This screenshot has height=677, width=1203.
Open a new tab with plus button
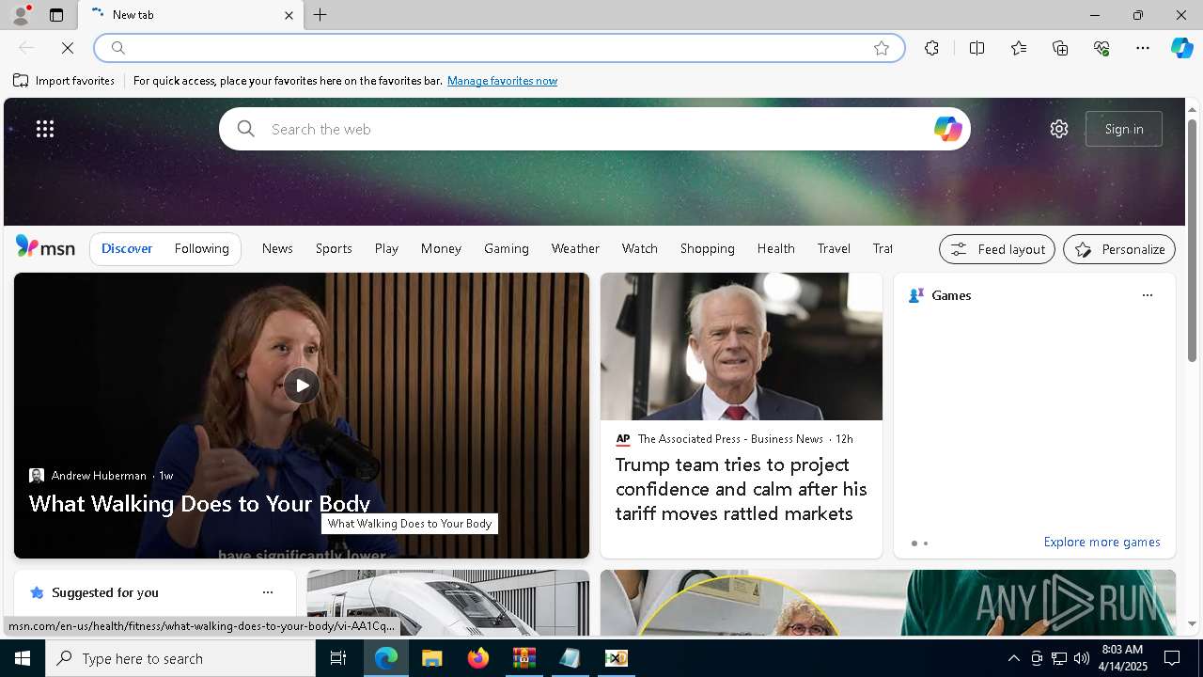320,15
